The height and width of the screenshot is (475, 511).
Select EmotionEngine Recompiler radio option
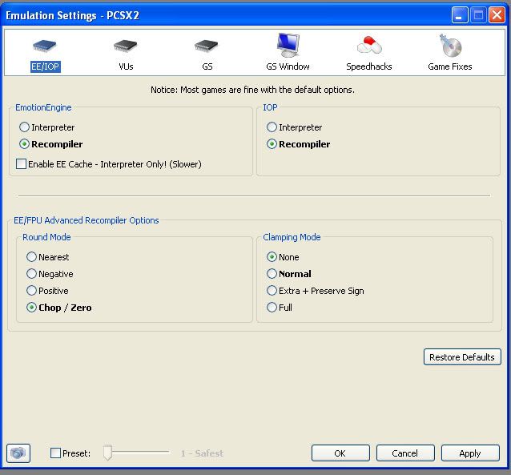(50, 144)
